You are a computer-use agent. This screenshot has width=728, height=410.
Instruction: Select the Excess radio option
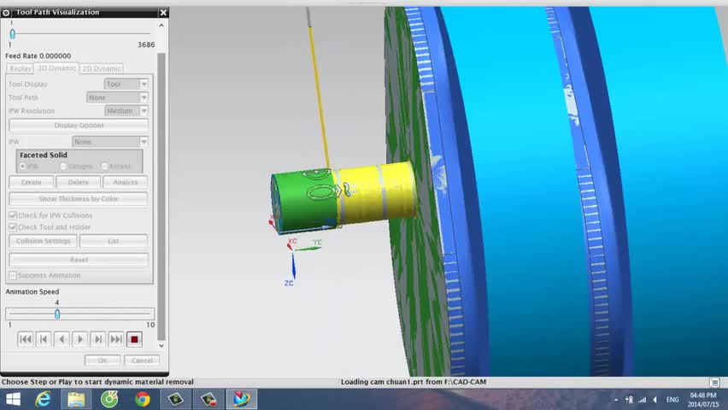click(x=104, y=167)
